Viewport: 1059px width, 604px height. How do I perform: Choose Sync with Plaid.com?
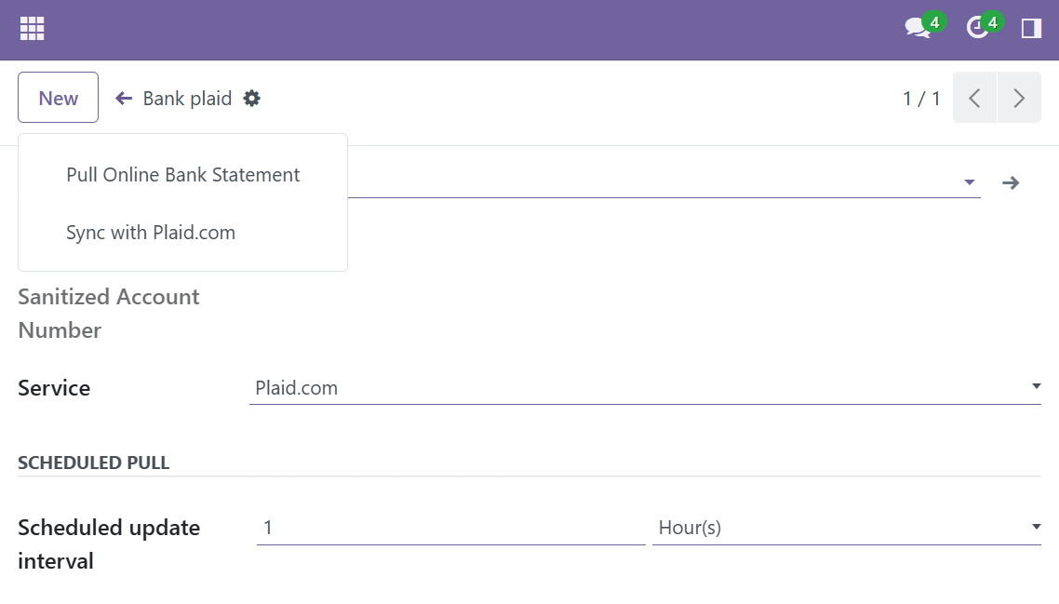pos(151,233)
